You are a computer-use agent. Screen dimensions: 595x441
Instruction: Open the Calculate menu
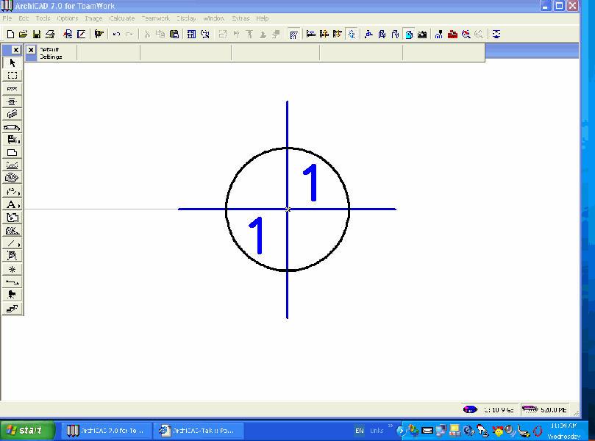(122, 18)
